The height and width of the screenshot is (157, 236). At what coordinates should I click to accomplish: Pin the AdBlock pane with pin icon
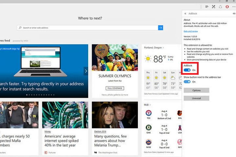pos(234,13)
